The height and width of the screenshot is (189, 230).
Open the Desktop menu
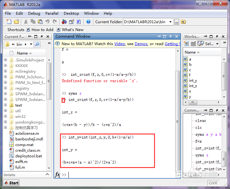coord(71,13)
